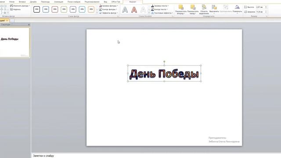Click Изменить фигуру edit shape button
This screenshot has width=281, height=158.
[x=20, y=6]
